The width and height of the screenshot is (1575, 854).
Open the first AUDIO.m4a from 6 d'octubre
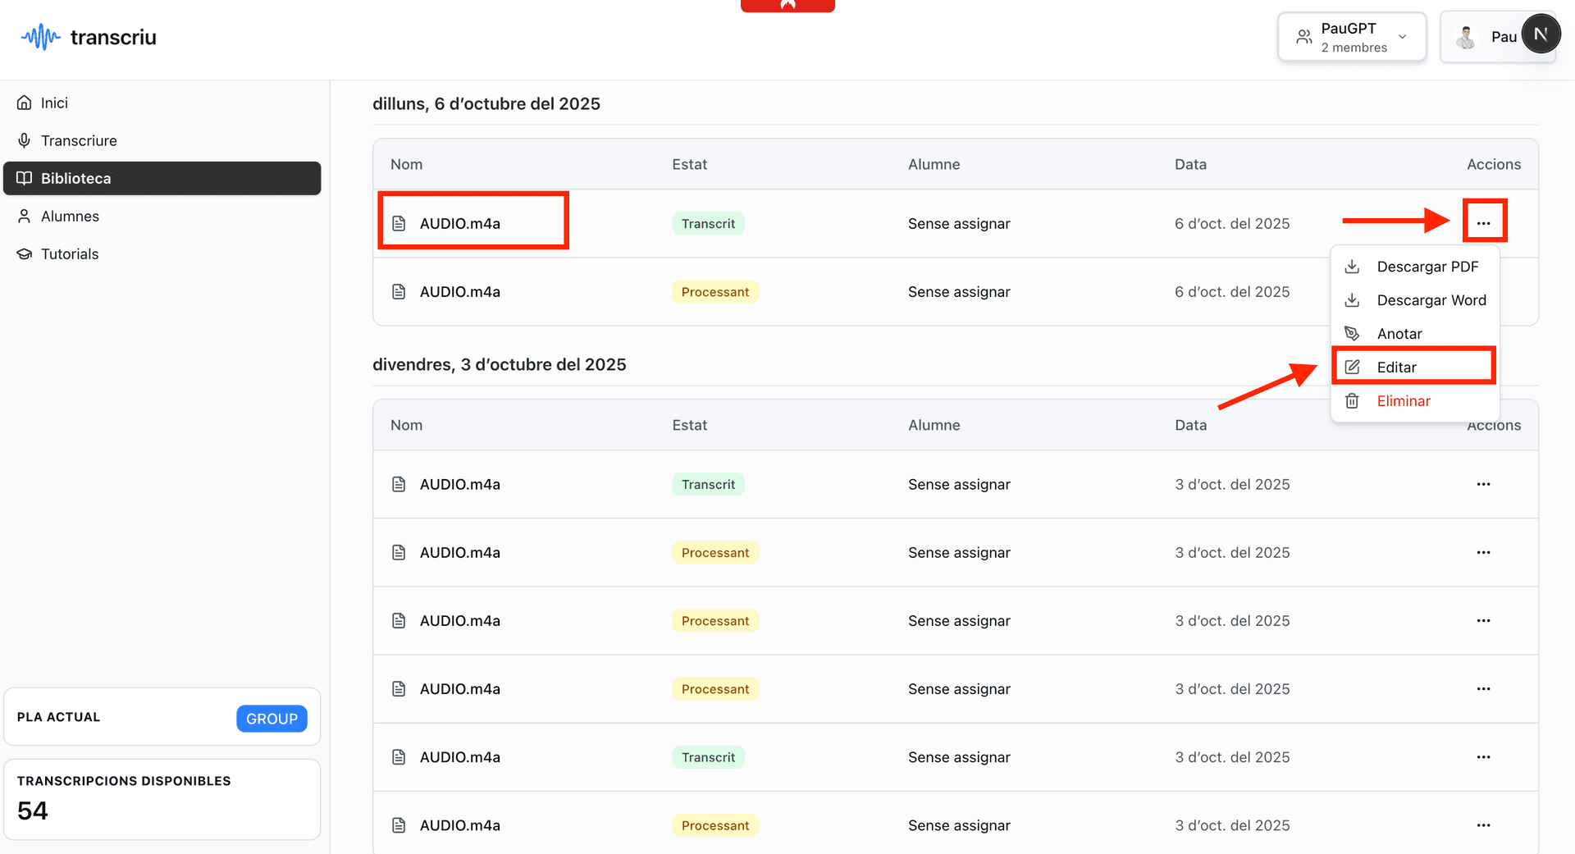[x=459, y=223]
